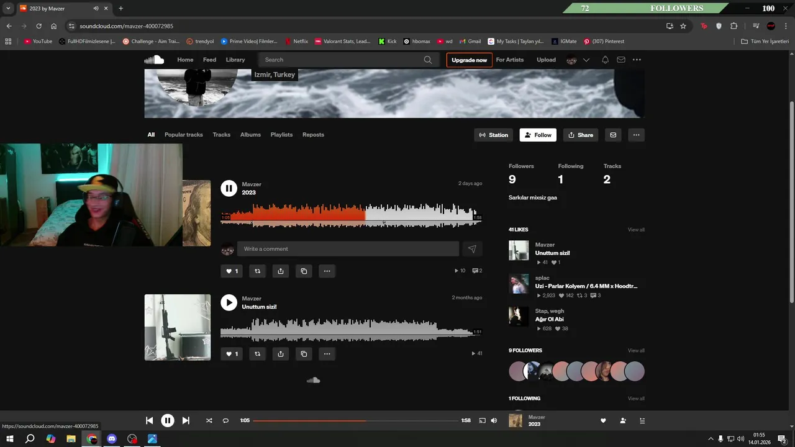This screenshot has height=447, width=795.
Task: Click the Upgrade now button
Action: click(470, 60)
